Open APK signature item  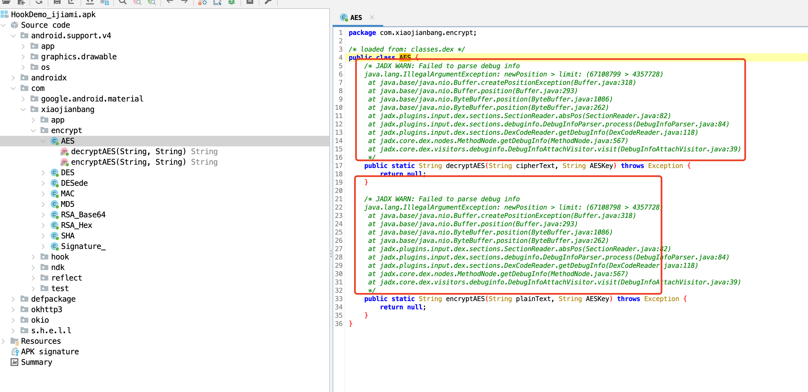click(49, 352)
